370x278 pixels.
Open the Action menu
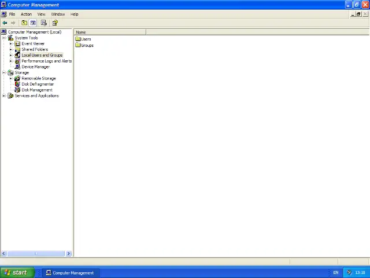26,14
